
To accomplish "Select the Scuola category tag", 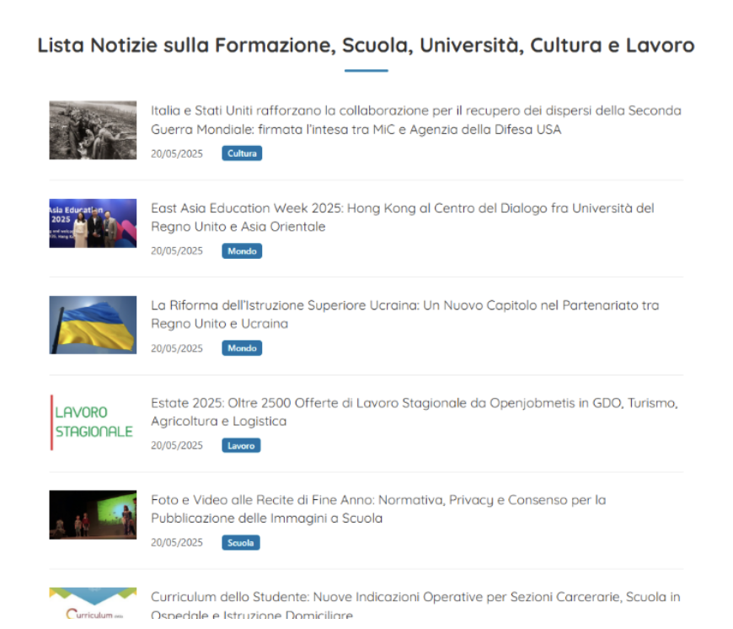I will [x=240, y=542].
